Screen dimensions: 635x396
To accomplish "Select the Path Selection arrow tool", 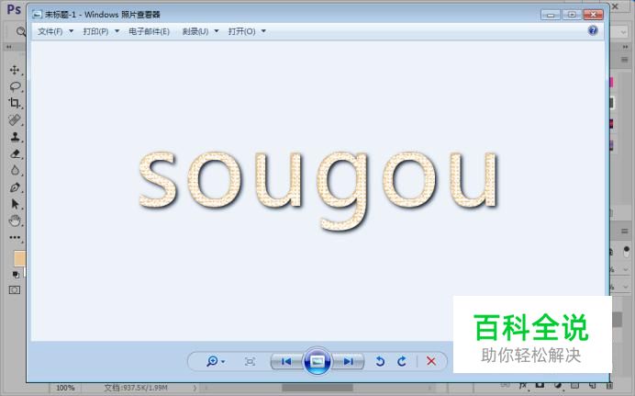I will point(15,204).
